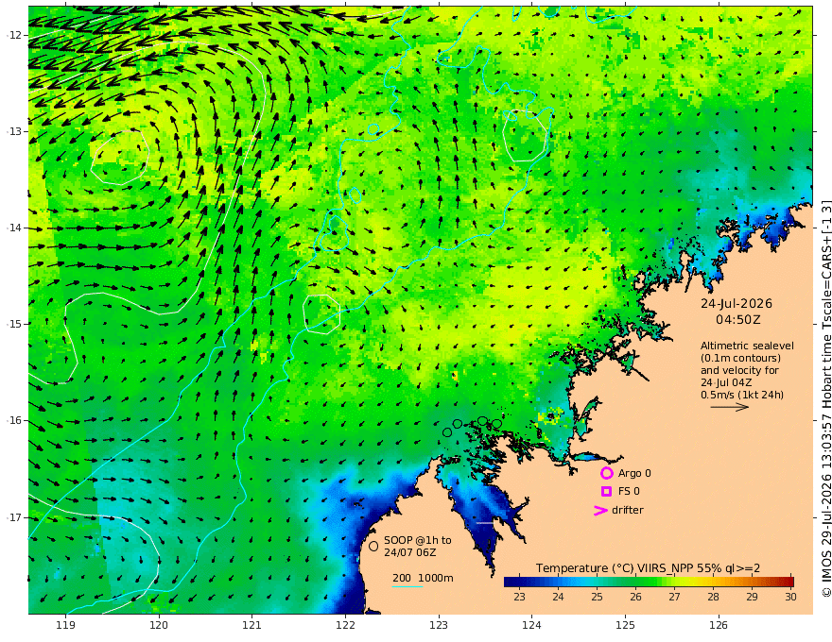Click the magenta drifter arrow legend icon
Screen dimensions: 832x642
(600, 511)
